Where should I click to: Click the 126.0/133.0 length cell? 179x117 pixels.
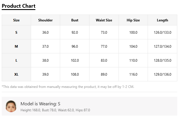162,33
